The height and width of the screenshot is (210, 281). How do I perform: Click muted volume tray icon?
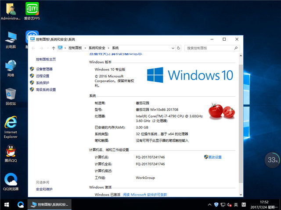click(229, 205)
